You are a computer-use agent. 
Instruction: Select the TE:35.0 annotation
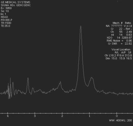[5, 26]
